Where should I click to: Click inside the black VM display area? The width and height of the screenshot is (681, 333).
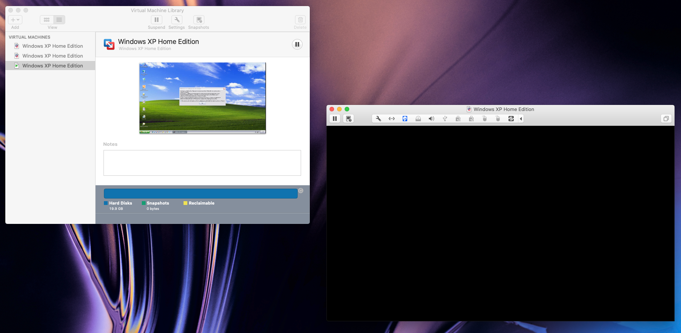point(501,224)
